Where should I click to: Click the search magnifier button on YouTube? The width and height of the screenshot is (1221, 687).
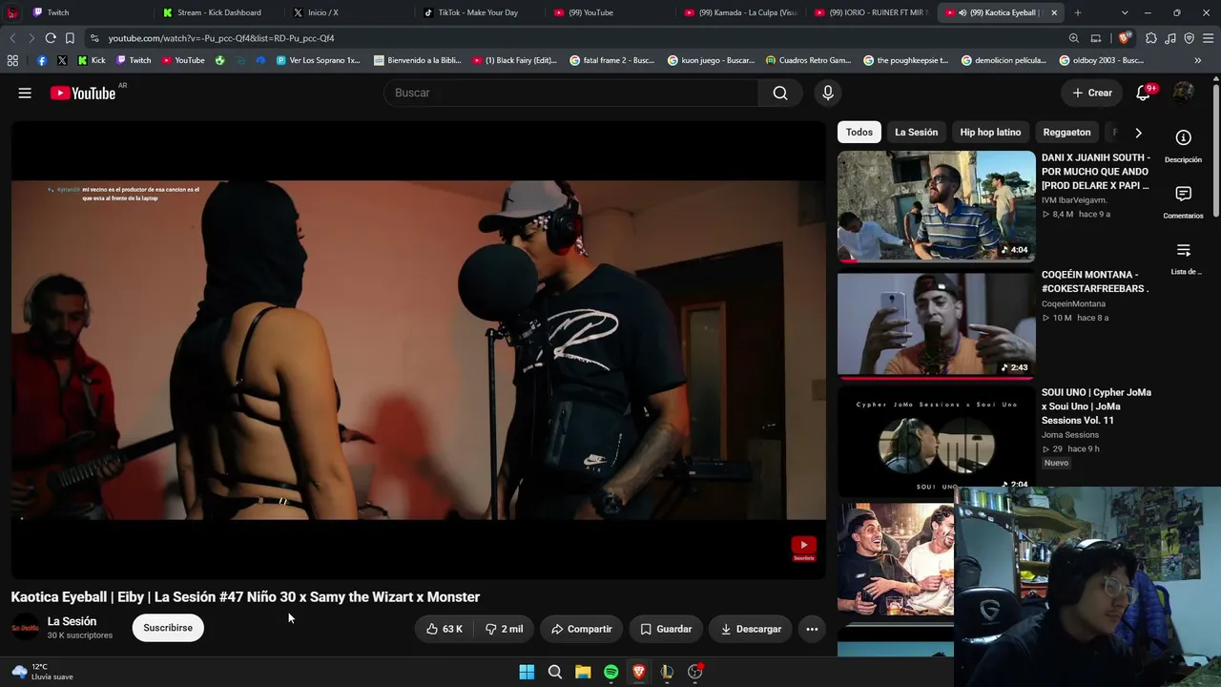(780, 93)
